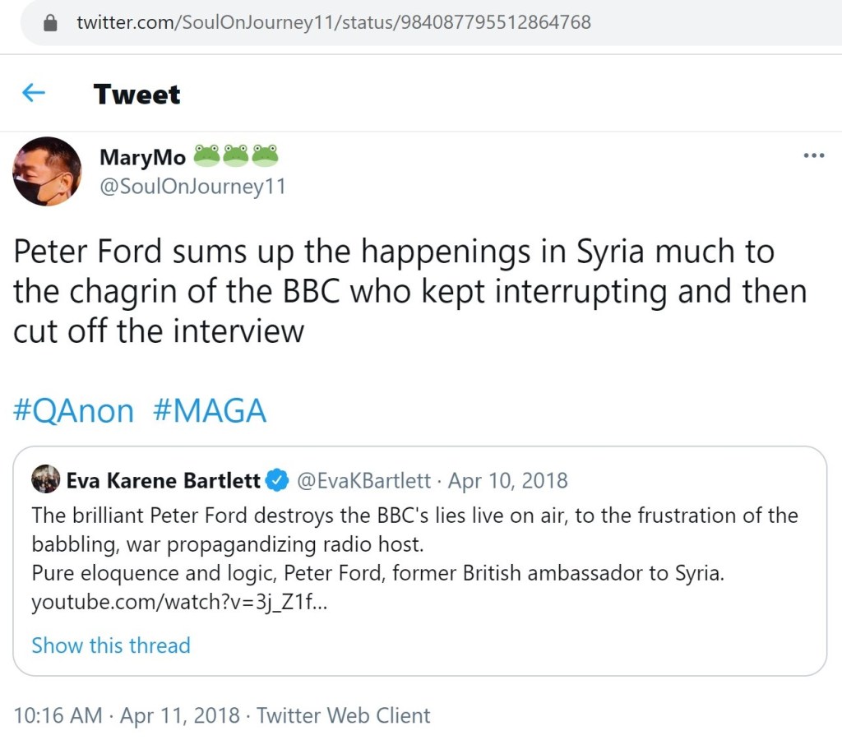Screen dimensions: 842x740
Task: Open the #MAGA hashtag
Action: tap(210, 410)
